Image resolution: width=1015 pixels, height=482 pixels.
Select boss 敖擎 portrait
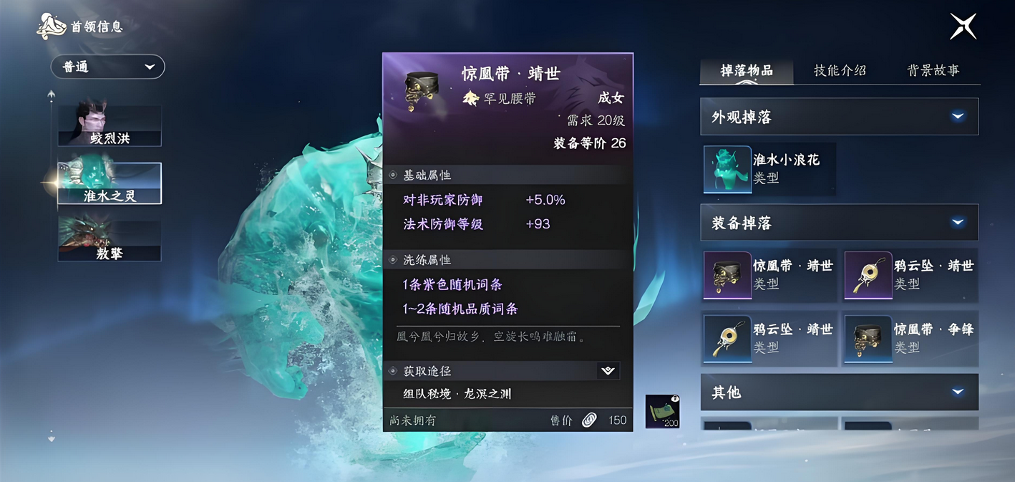(110, 239)
